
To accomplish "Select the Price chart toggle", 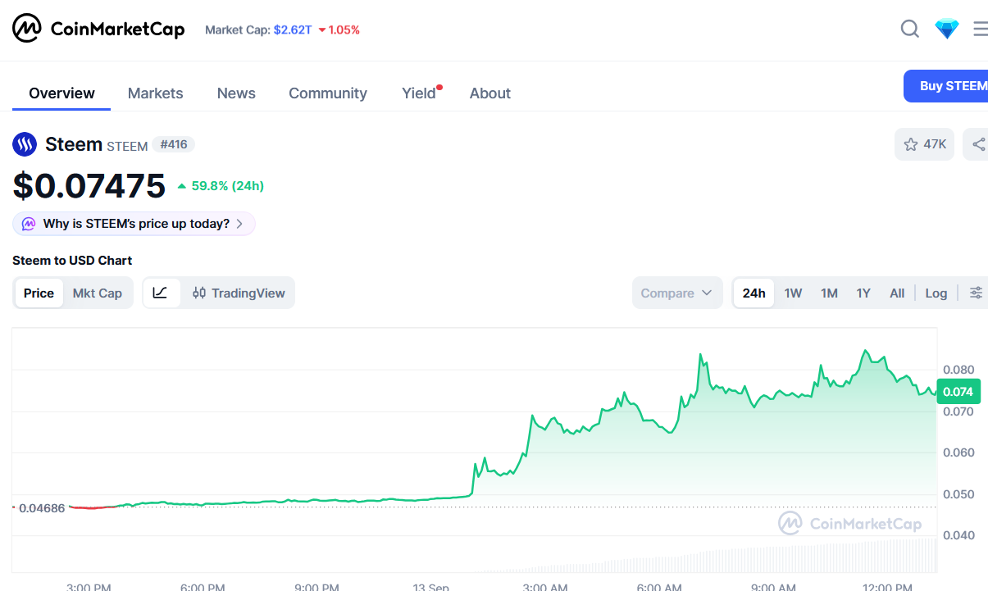I will tap(39, 293).
